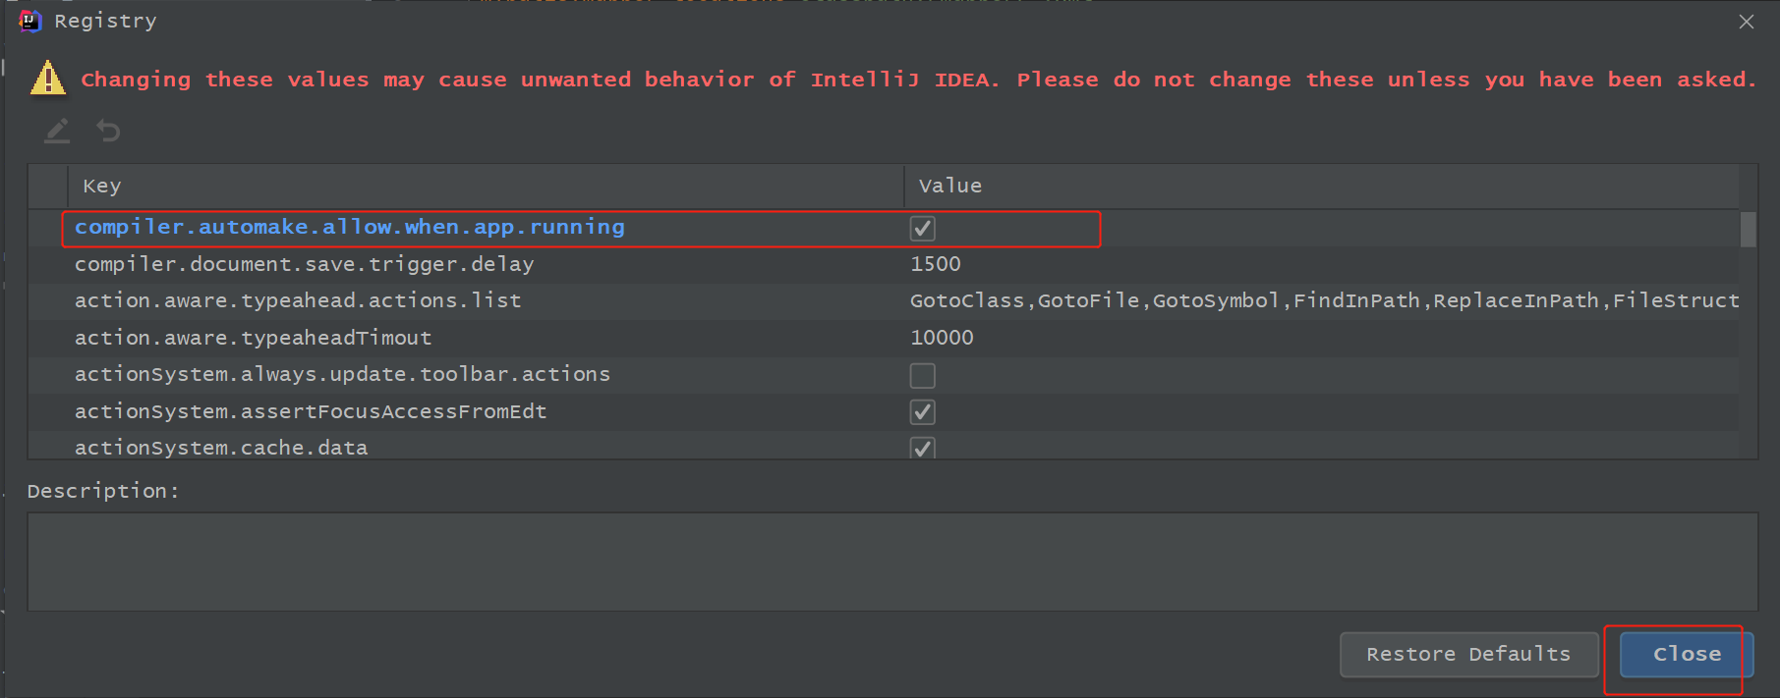This screenshot has width=1780, height=698.
Task: Select the compiler.document.save.trigger.delay row
Action: point(305,264)
